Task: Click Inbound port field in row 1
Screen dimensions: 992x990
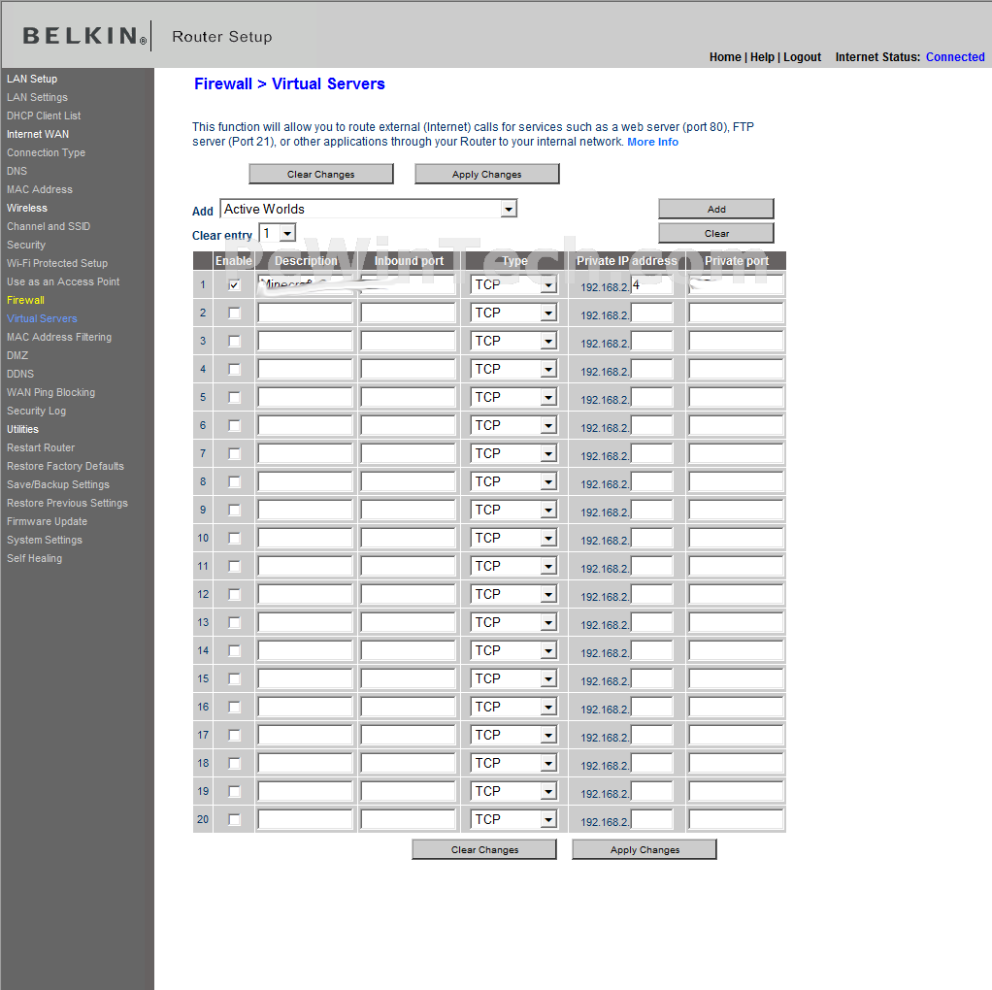Action: pos(408,285)
